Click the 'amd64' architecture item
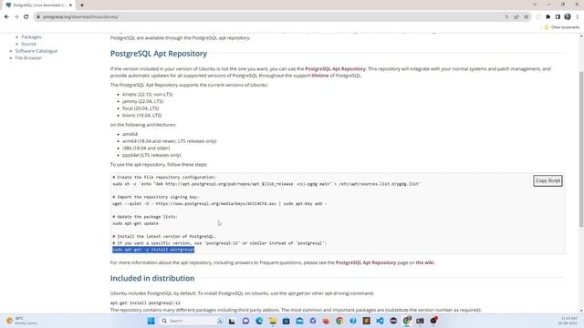The height and width of the screenshot is (328, 584). point(130,134)
